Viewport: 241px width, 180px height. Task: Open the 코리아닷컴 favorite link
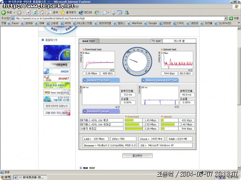103,24
